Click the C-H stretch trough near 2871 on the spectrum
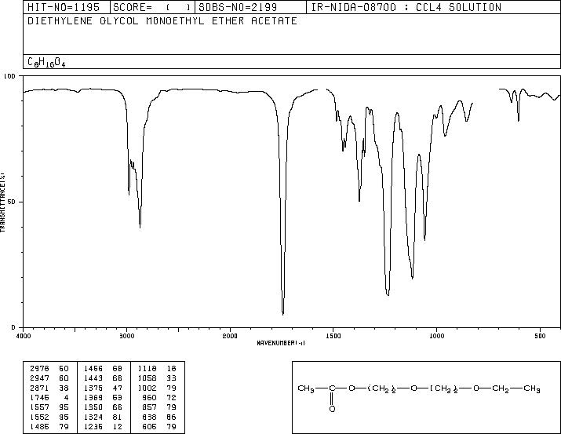The image size is (561, 434). (140, 225)
